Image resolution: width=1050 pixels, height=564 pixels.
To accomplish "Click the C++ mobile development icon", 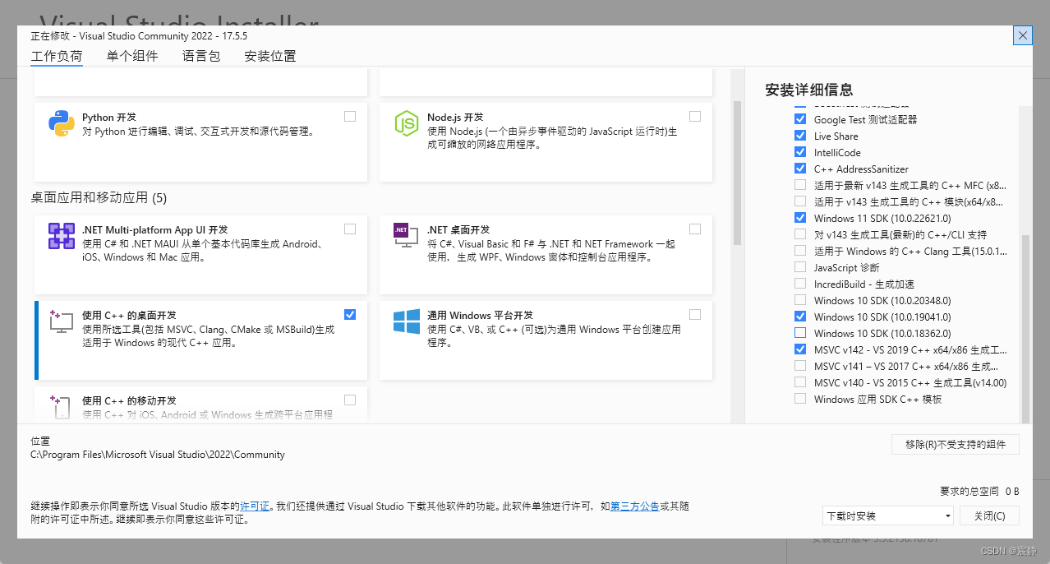I will coord(62,407).
